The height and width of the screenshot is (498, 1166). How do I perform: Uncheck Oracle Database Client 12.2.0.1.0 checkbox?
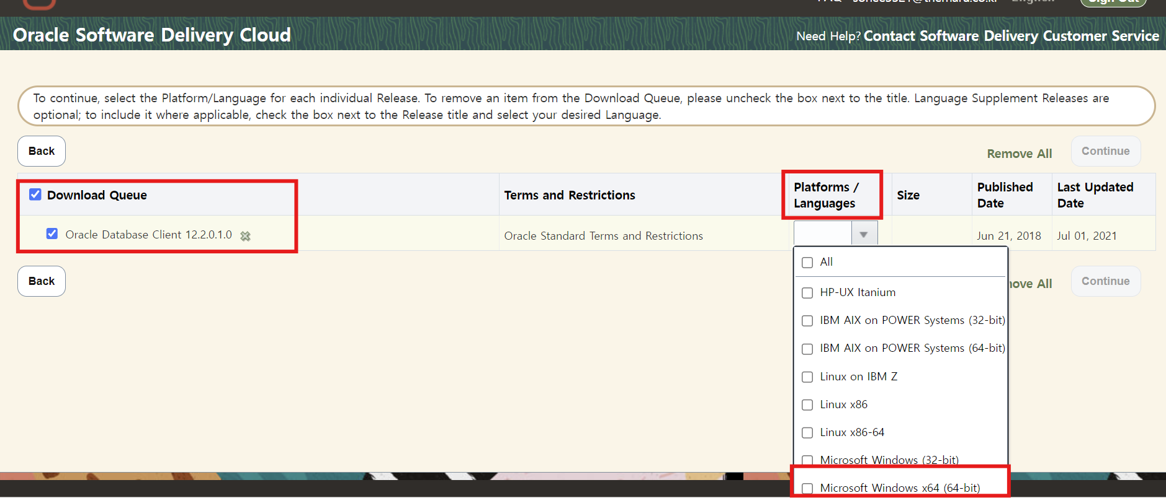(52, 234)
